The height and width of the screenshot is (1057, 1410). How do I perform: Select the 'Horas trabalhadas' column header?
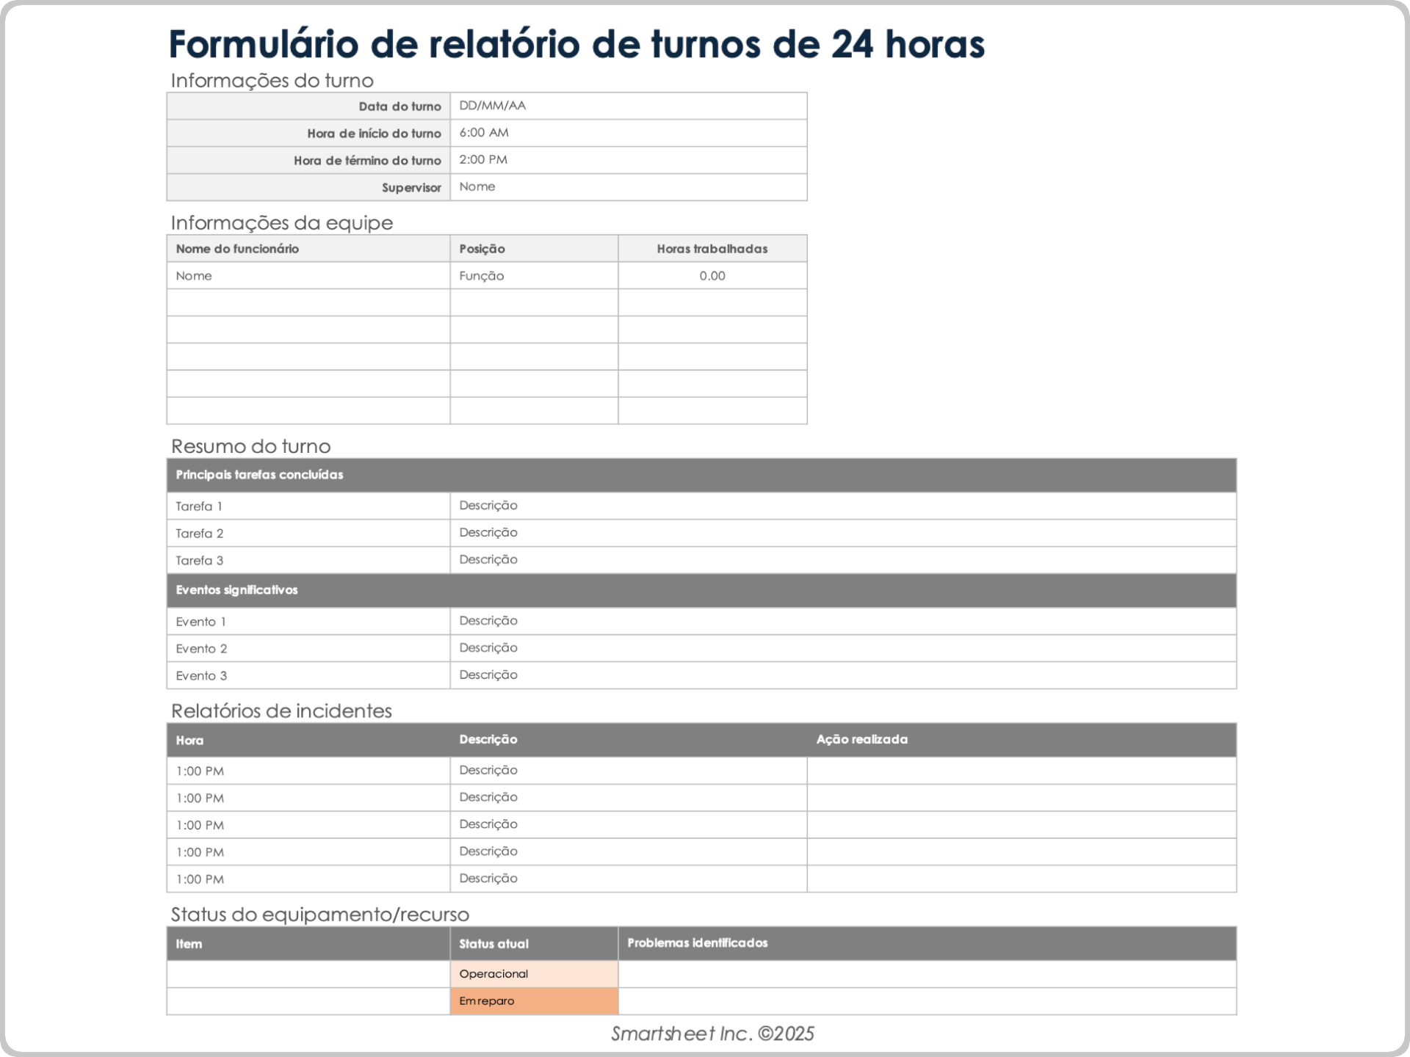point(712,249)
